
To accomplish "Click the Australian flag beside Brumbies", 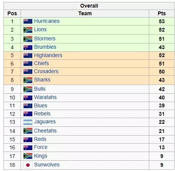I will pyautogui.click(x=28, y=47).
